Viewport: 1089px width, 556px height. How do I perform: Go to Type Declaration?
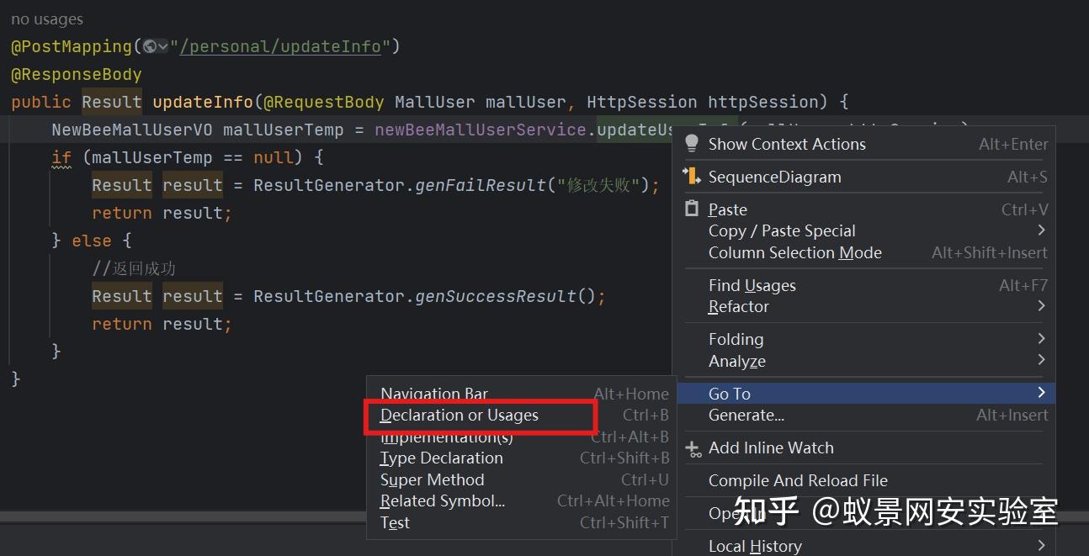442,458
